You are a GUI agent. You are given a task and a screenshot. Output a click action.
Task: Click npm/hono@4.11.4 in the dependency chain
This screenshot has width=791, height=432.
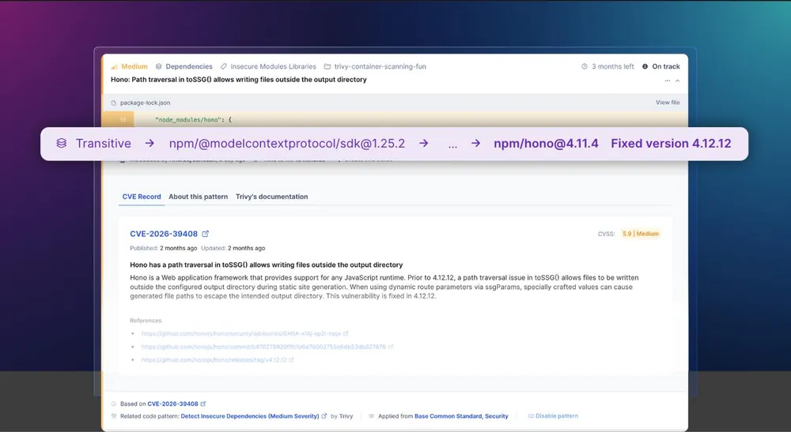tap(546, 144)
